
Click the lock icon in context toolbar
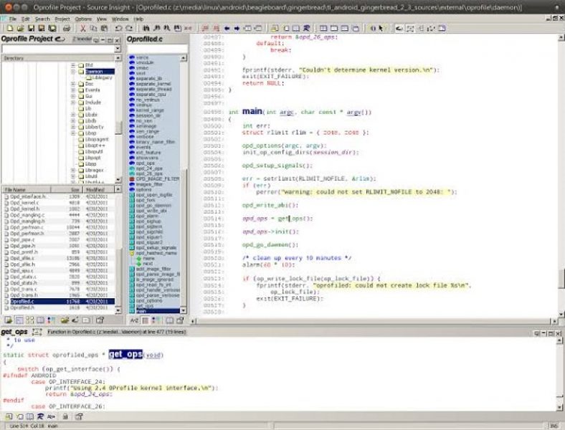(65, 416)
